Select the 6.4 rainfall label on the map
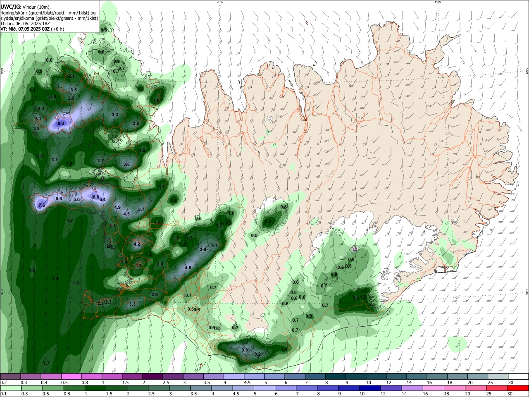 tap(102, 200)
